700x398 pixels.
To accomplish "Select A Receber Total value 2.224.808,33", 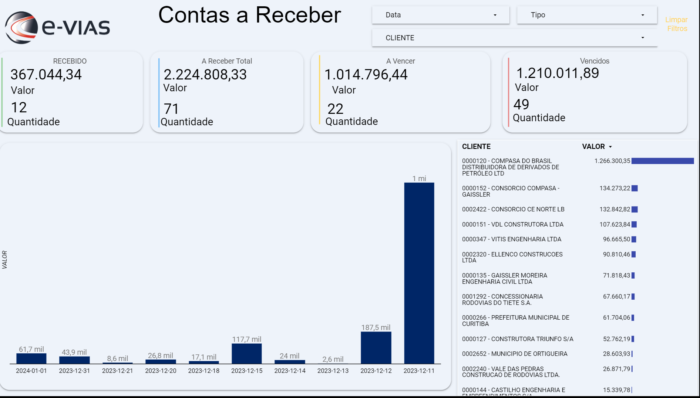I will [x=205, y=75].
